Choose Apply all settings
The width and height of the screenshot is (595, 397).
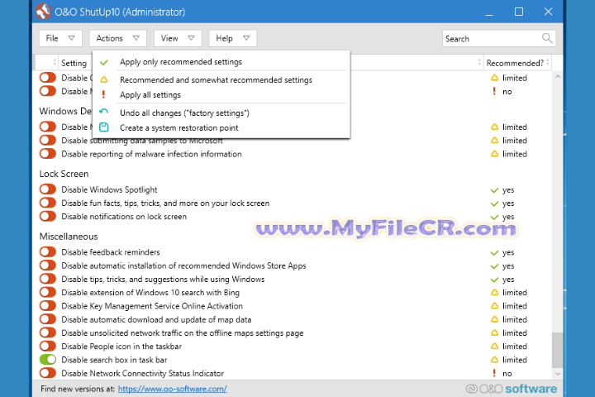[221, 94]
